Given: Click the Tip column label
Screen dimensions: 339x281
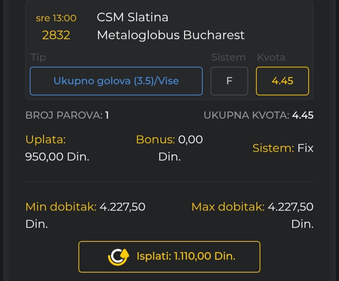Looking at the screenshot, I should pyautogui.click(x=38, y=57).
